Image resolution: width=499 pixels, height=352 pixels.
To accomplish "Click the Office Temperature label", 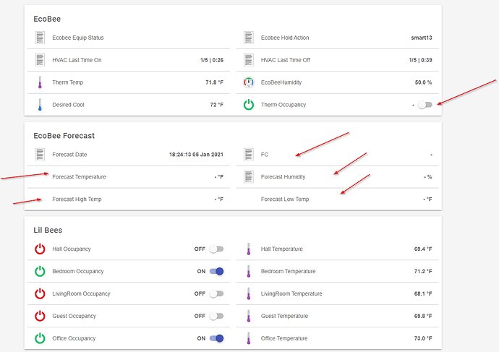I will pyautogui.click(x=284, y=338).
